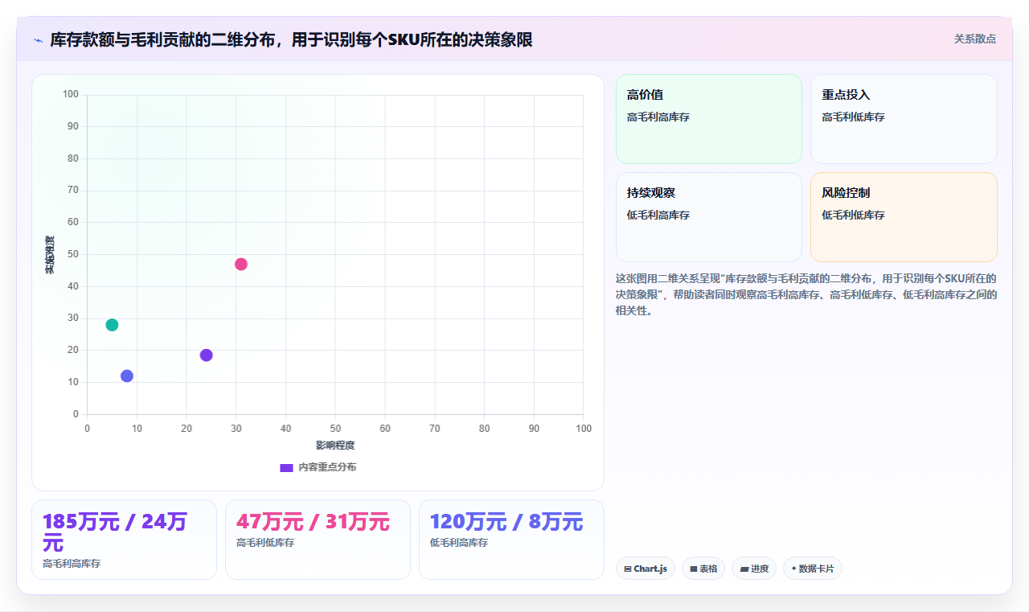Open the 高价值 quadrant card
This screenshot has height=612, width=1029.
point(709,119)
